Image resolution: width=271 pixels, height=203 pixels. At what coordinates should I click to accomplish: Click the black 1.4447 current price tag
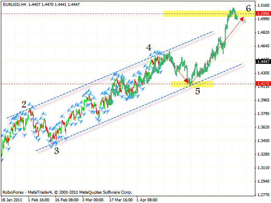tap(263, 61)
